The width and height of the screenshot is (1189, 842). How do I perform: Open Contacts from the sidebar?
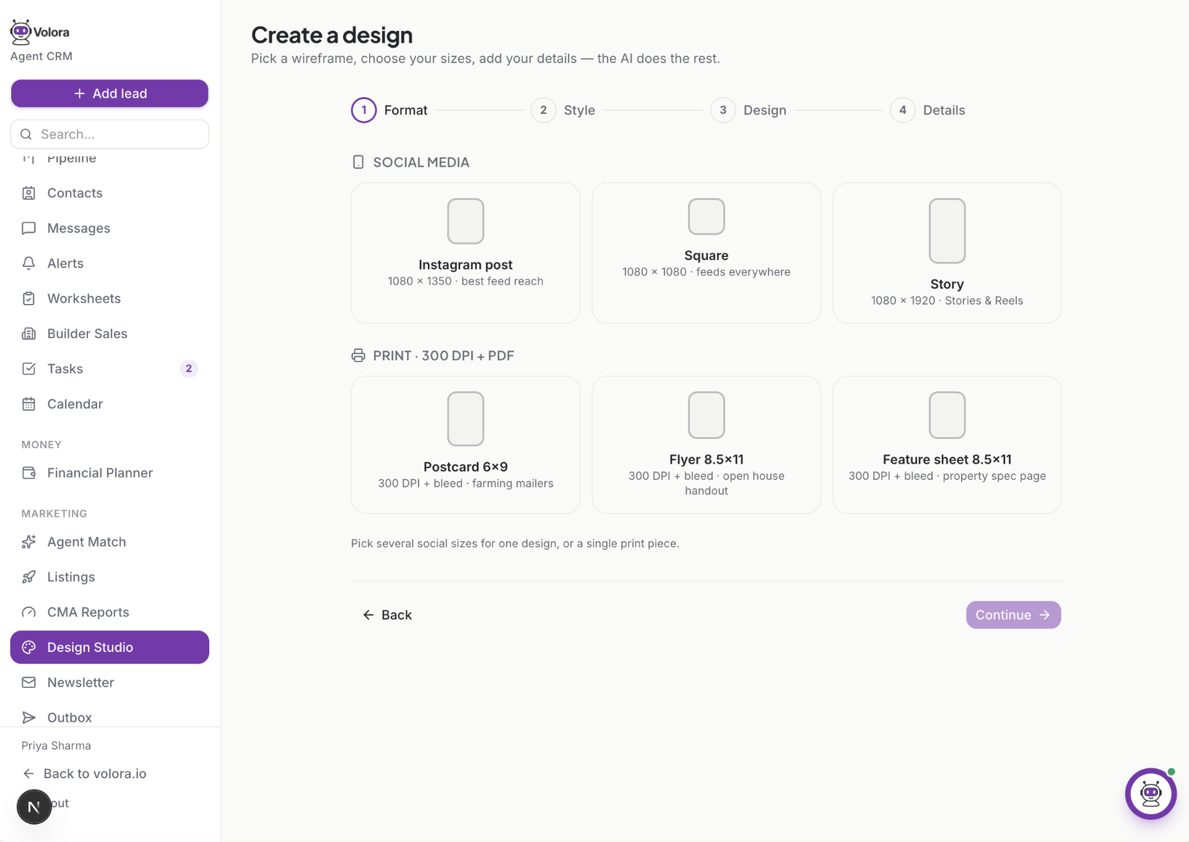tap(110, 193)
